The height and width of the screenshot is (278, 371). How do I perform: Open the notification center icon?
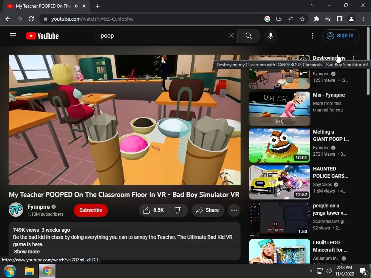click(363, 271)
